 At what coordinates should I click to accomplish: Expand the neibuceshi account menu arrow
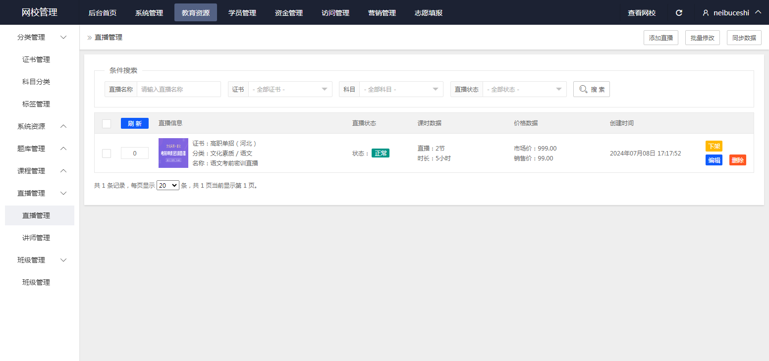(x=758, y=12)
